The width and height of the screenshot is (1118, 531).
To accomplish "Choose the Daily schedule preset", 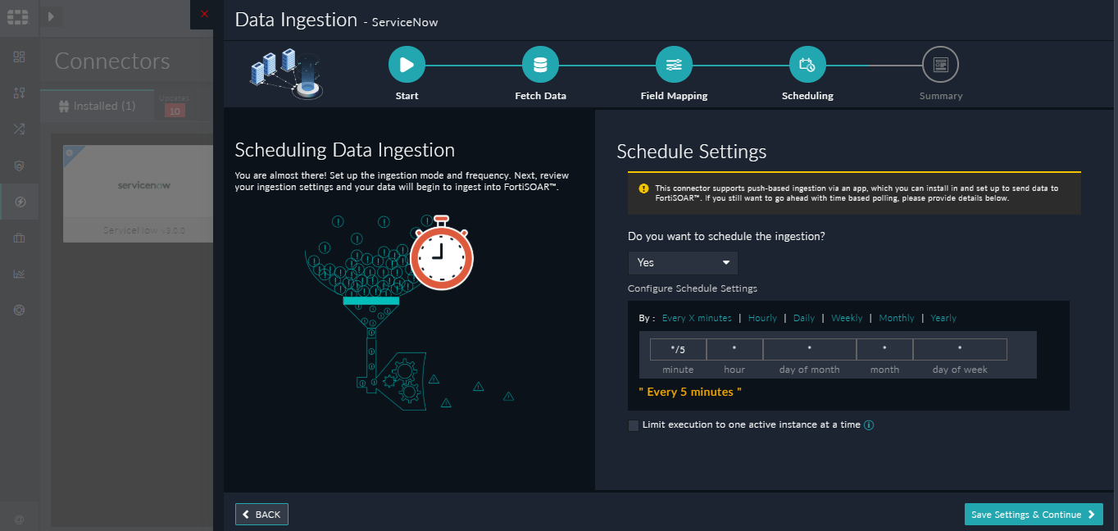I will (804, 318).
